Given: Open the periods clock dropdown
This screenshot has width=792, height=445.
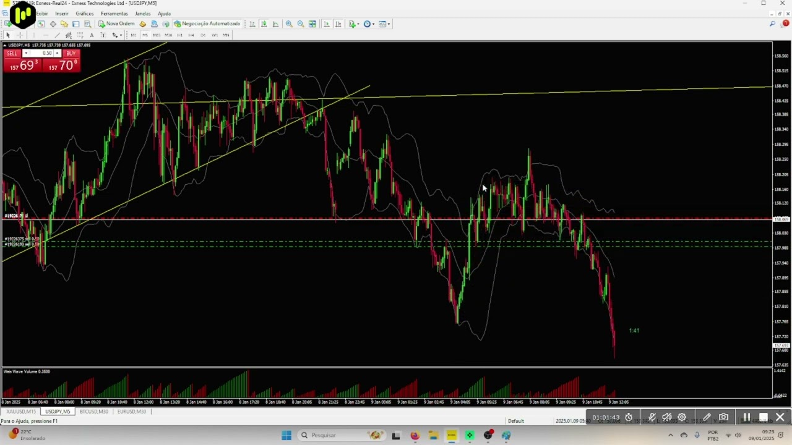Looking at the screenshot, I should point(369,23).
